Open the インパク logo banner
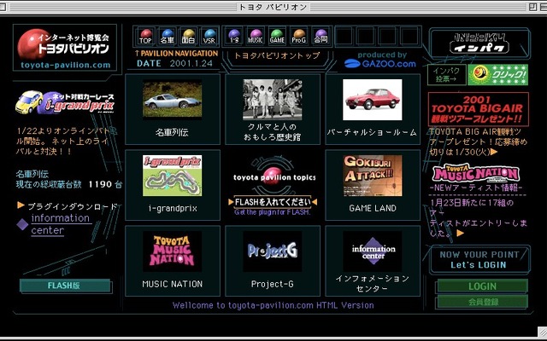The width and height of the screenshot is (547, 341). 479,43
